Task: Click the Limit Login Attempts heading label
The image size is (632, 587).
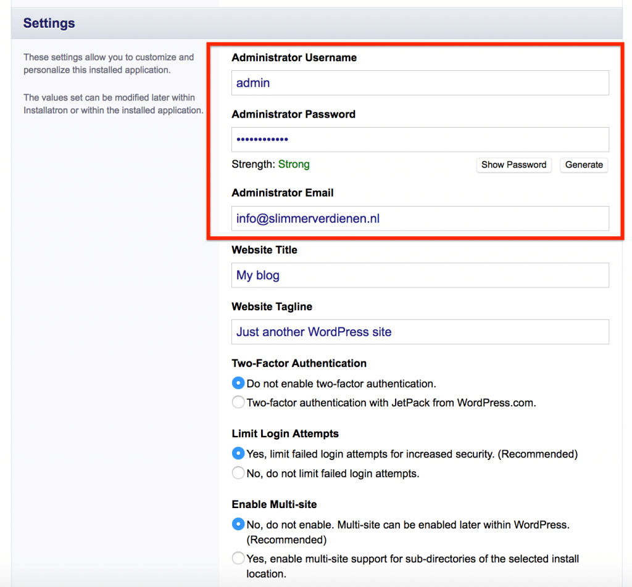Action: pos(285,433)
